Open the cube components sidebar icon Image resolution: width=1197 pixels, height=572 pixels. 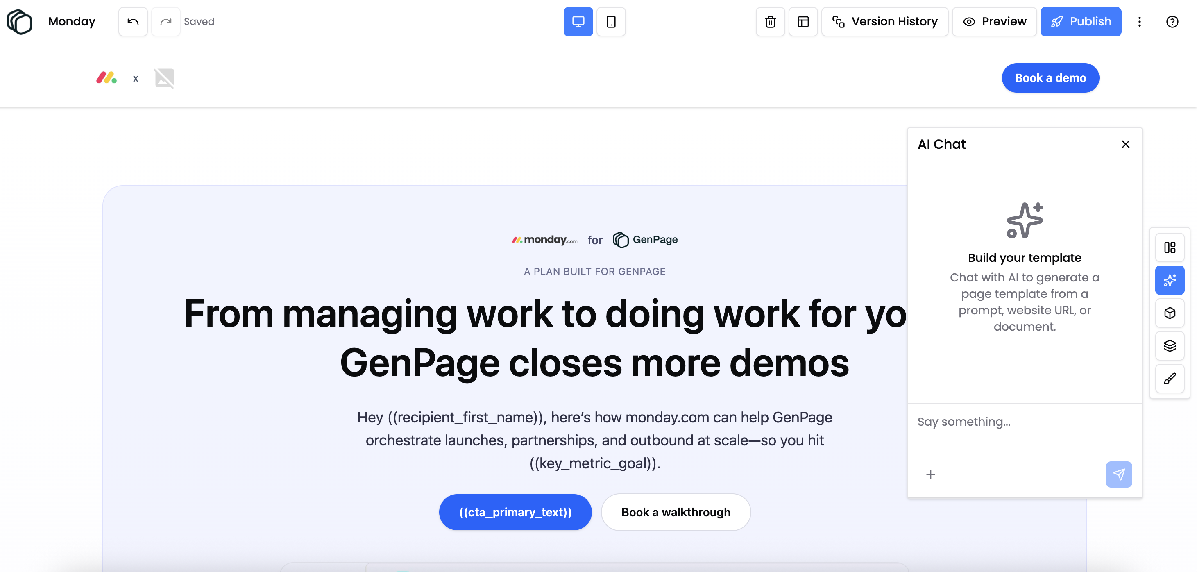pyautogui.click(x=1170, y=313)
